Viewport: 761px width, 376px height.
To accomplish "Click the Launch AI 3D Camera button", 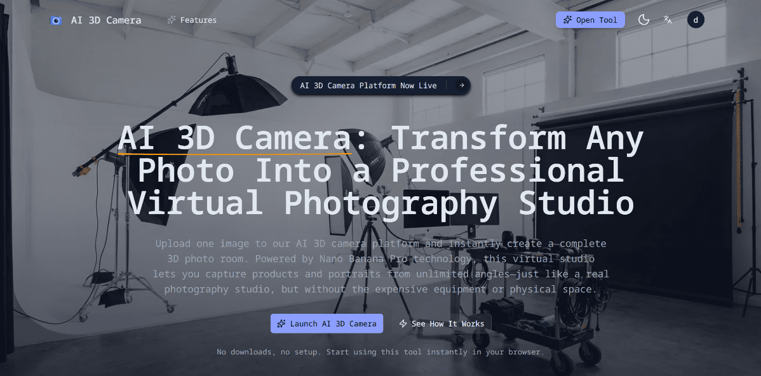I will [x=327, y=323].
